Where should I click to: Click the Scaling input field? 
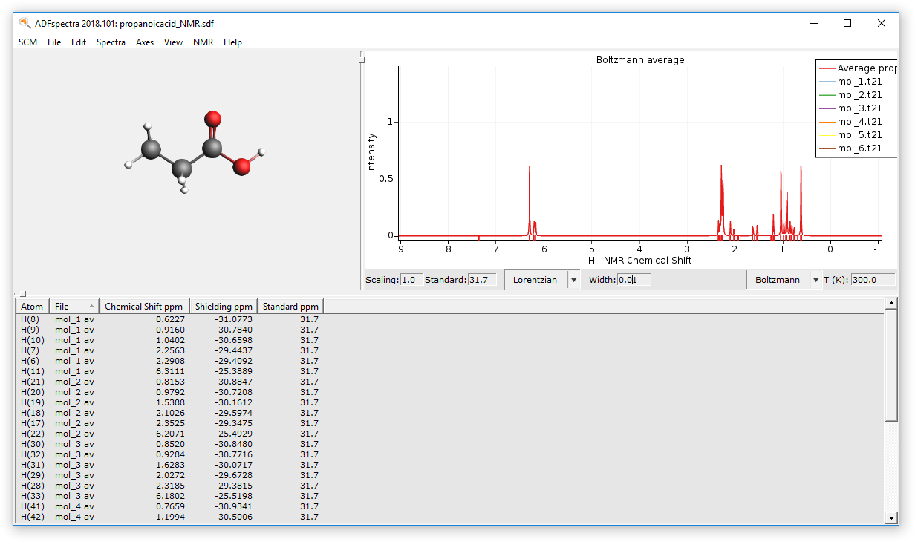point(411,280)
